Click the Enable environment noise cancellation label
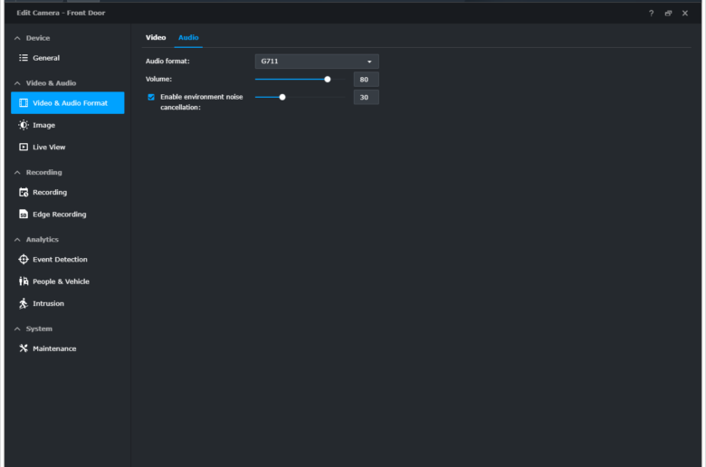Image resolution: width=706 pixels, height=467 pixels. pyautogui.click(x=201, y=101)
